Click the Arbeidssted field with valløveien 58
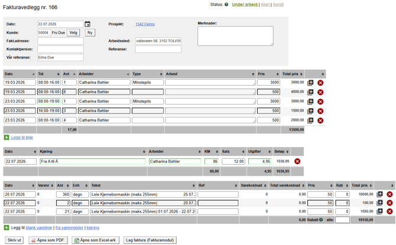This screenshot has width=396, height=245. click(x=158, y=41)
